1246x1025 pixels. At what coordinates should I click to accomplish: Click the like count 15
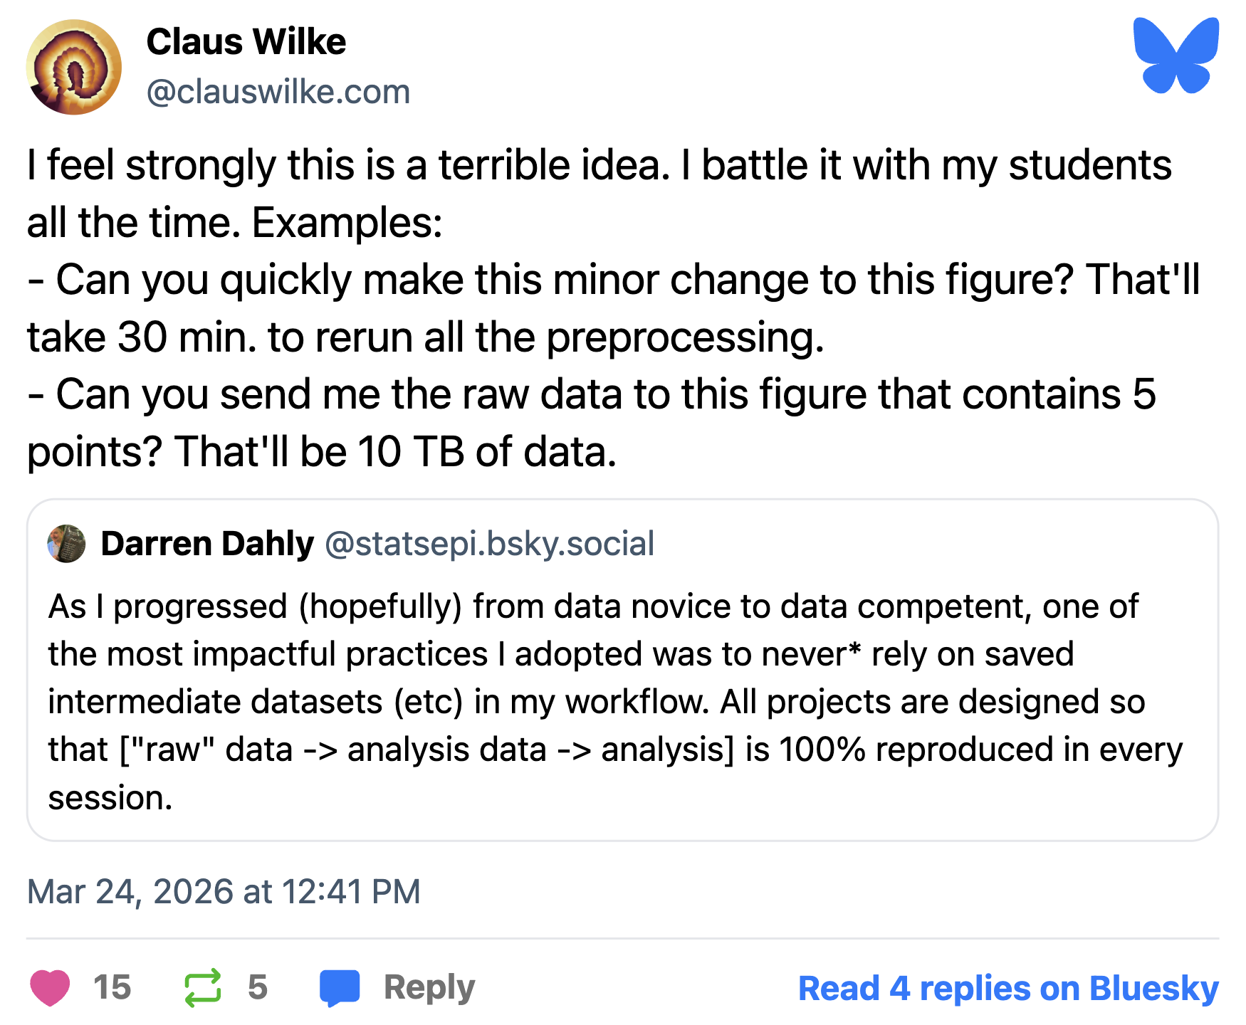pyautogui.click(x=112, y=988)
